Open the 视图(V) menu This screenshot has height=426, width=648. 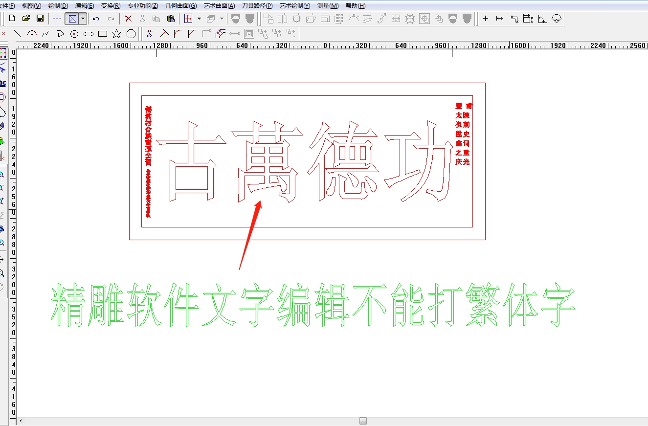(31, 6)
